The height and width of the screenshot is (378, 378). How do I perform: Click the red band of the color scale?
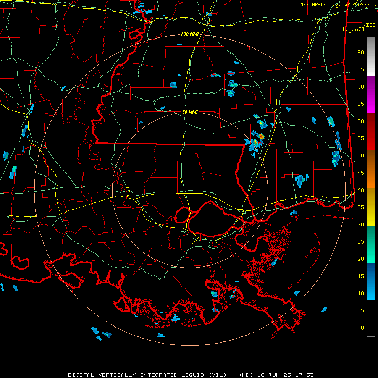click(371, 131)
